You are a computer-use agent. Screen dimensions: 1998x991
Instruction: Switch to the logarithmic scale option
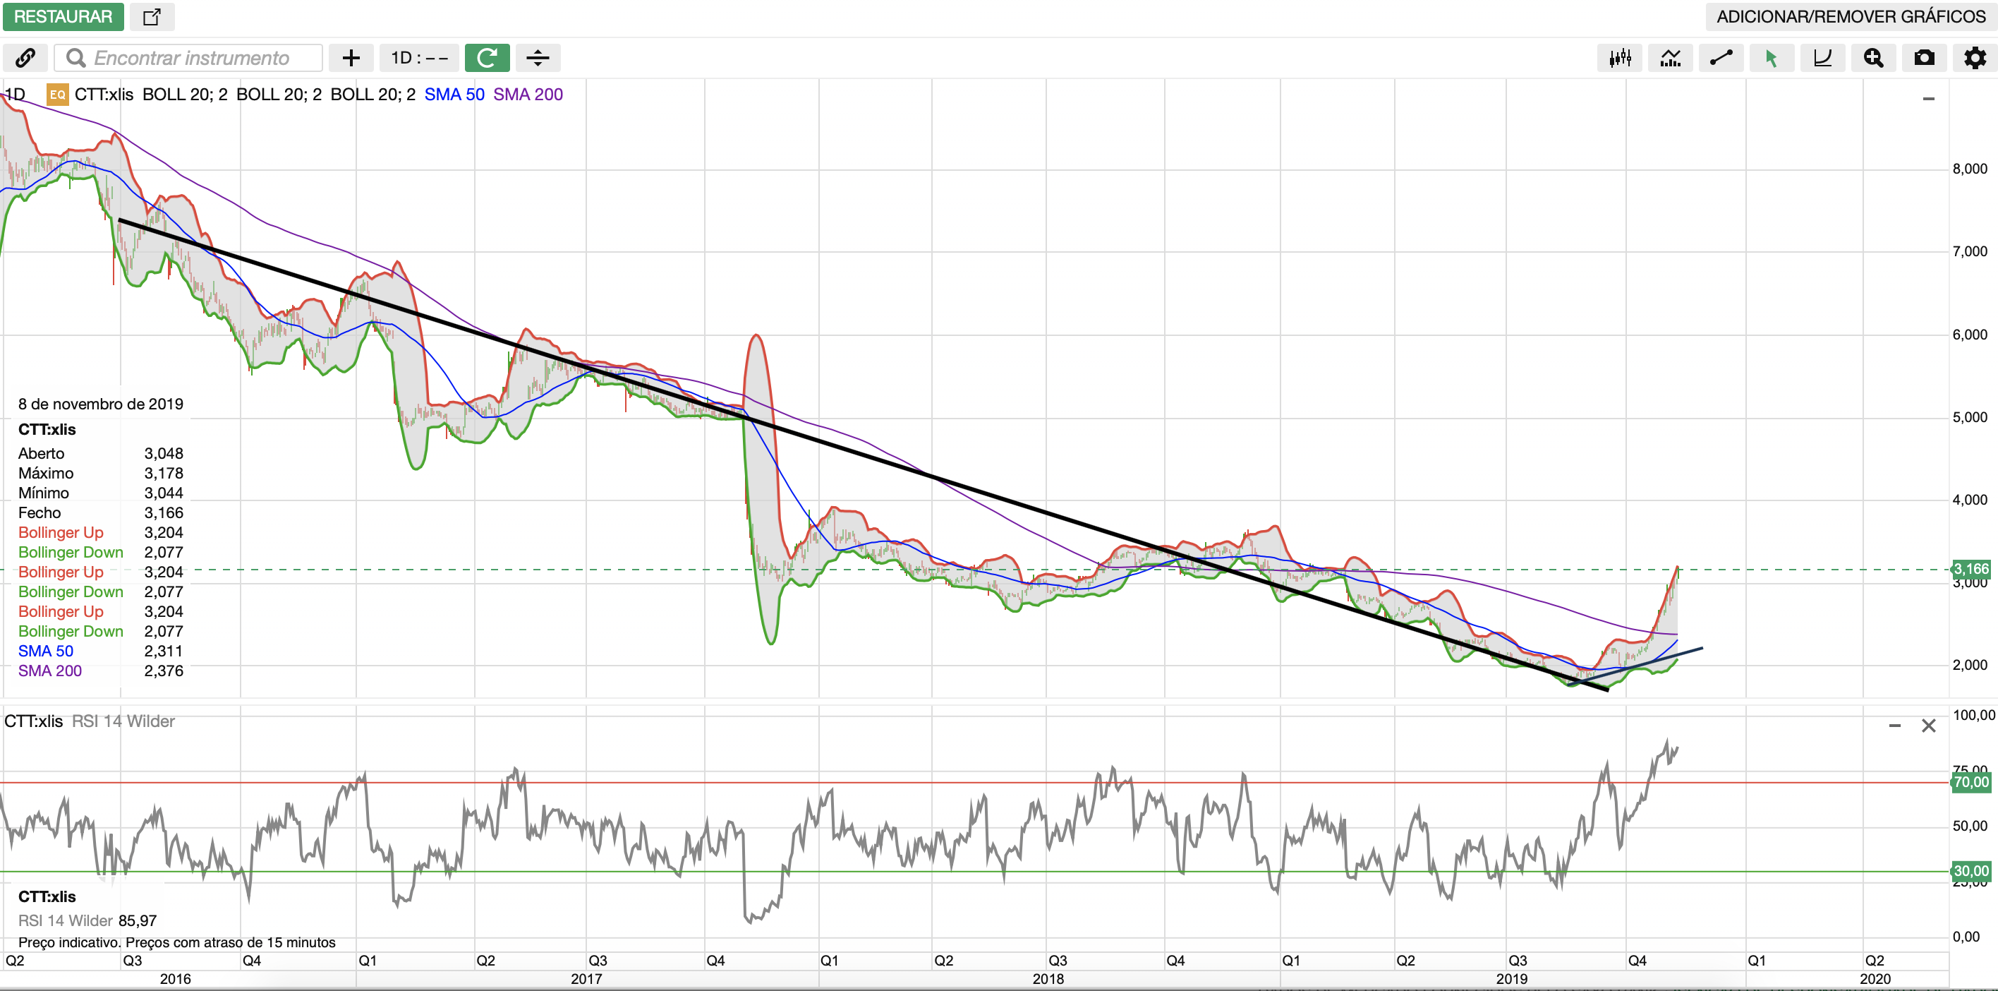pos(1822,58)
